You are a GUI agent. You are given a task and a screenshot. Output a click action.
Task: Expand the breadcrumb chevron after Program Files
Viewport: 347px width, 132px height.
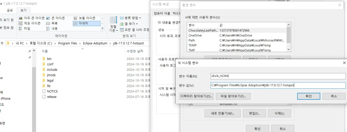coord(80,43)
